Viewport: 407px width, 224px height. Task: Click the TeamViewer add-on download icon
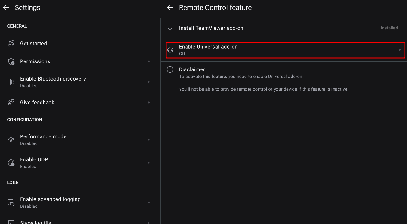click(x=170, y=28)
